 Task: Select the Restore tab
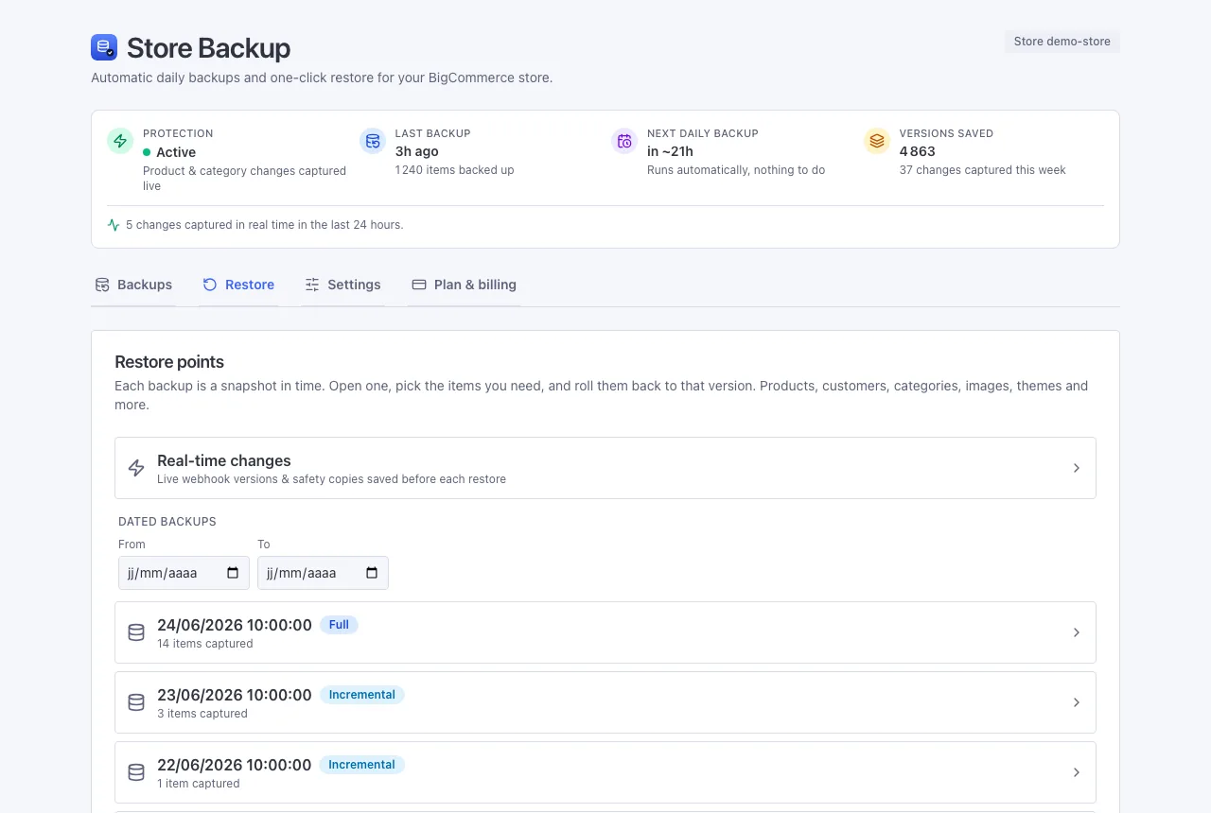click(x=238, y=285)
